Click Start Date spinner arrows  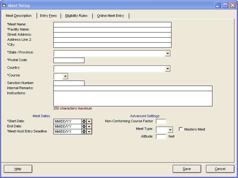(84, 121)
